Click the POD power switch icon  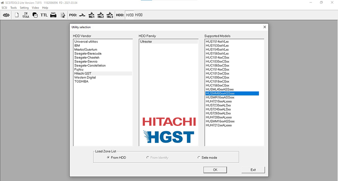[82, 15]
